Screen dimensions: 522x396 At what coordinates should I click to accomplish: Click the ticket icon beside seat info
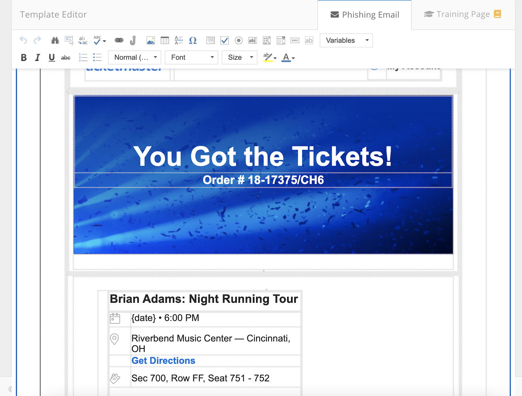point(115,378)
